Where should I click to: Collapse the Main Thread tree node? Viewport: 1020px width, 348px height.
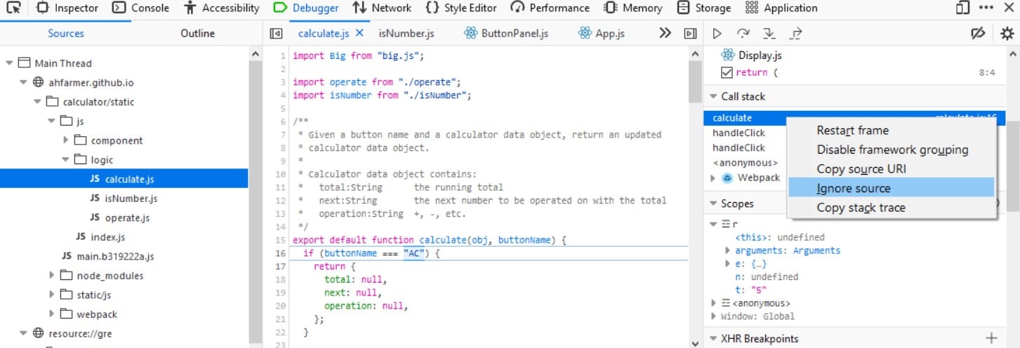9,63
